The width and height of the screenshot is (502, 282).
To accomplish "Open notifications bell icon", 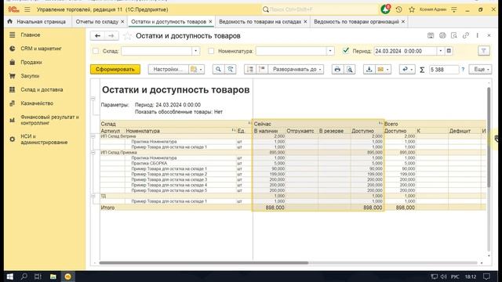I will [385, 9].
